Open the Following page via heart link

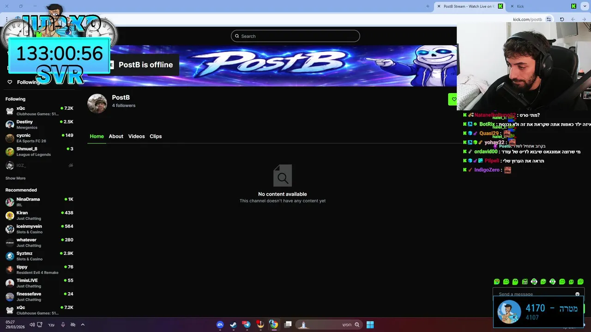(23, 82)
